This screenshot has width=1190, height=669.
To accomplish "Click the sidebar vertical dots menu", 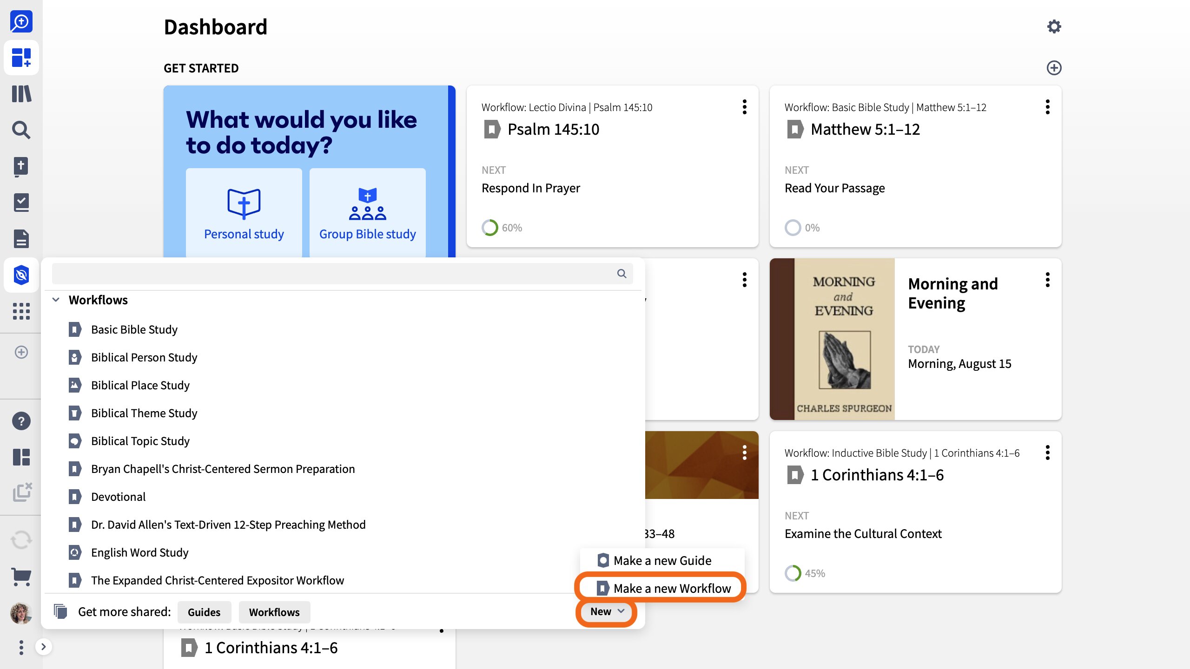I will click(21, 647).
